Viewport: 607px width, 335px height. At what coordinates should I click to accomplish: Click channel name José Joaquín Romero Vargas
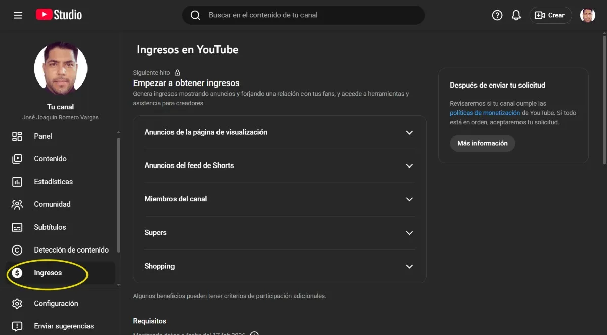point(61,117)
